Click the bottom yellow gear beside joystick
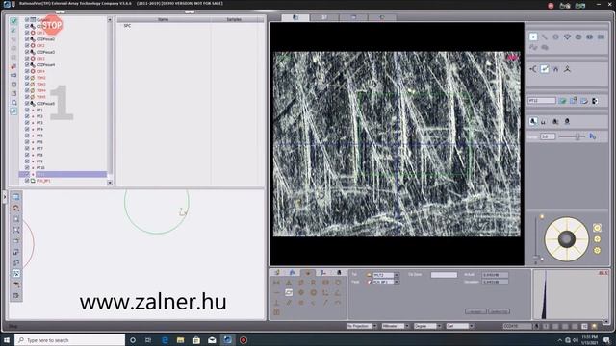 pos(597,250)
